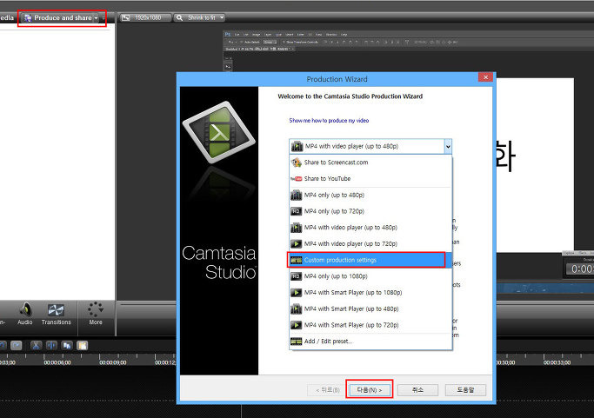This screenshot has width=594, height=418.
Task: Click the play icon beside Smart Player (up to 1080p)
Action: click(296, 293)
